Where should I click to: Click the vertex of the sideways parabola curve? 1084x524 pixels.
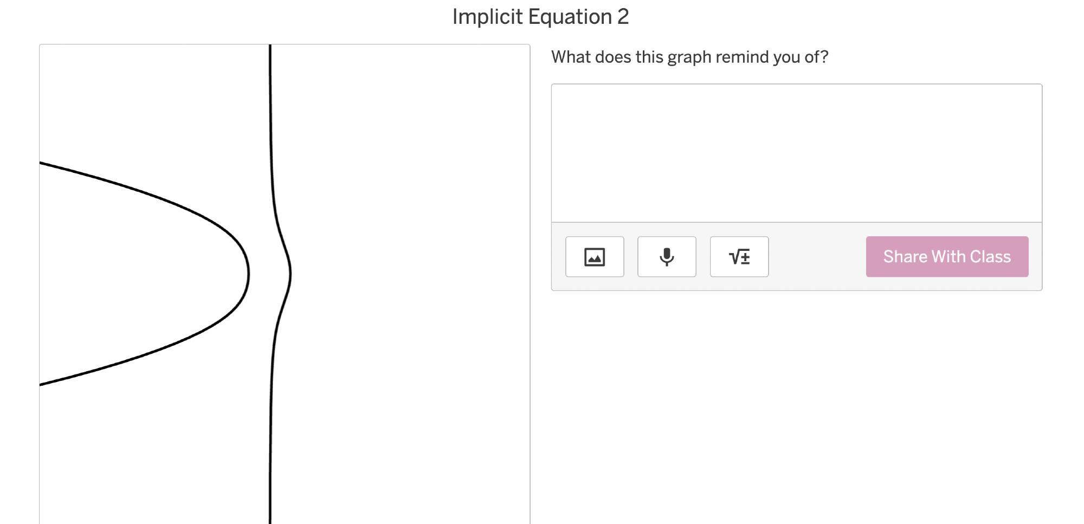click(x=248, y=274)
